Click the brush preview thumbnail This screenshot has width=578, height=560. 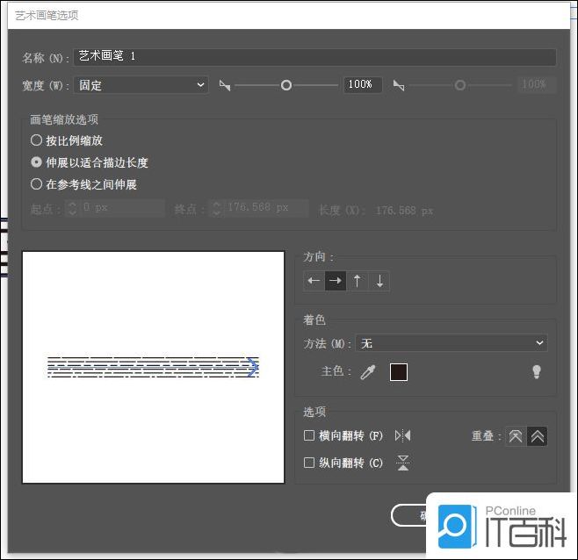[x=153, y=367]
